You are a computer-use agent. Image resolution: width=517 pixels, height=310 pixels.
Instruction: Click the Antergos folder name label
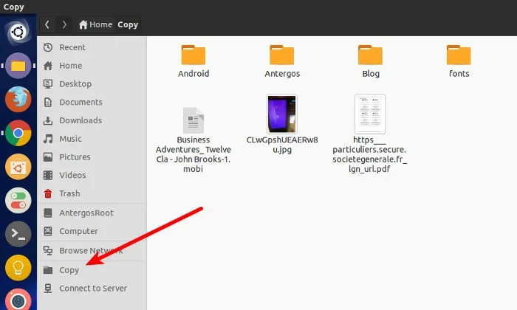tap(282, 74)
